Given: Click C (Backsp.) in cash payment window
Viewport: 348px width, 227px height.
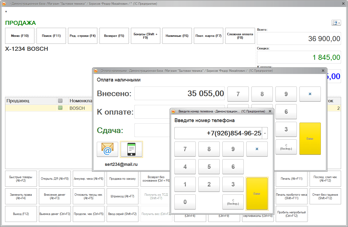Looking at the screenshot, I should coord(286,147).
